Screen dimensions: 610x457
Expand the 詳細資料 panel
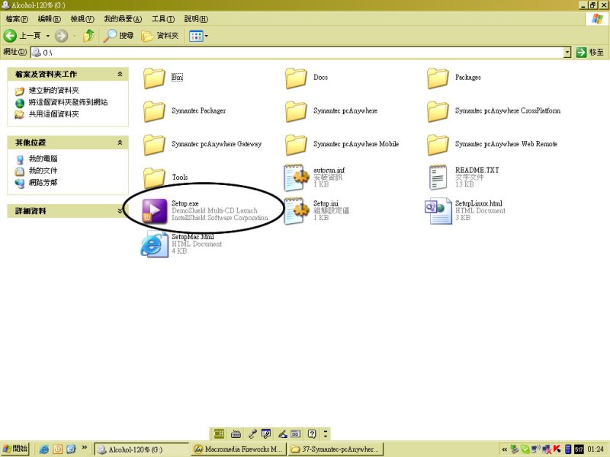pos(120,211)
